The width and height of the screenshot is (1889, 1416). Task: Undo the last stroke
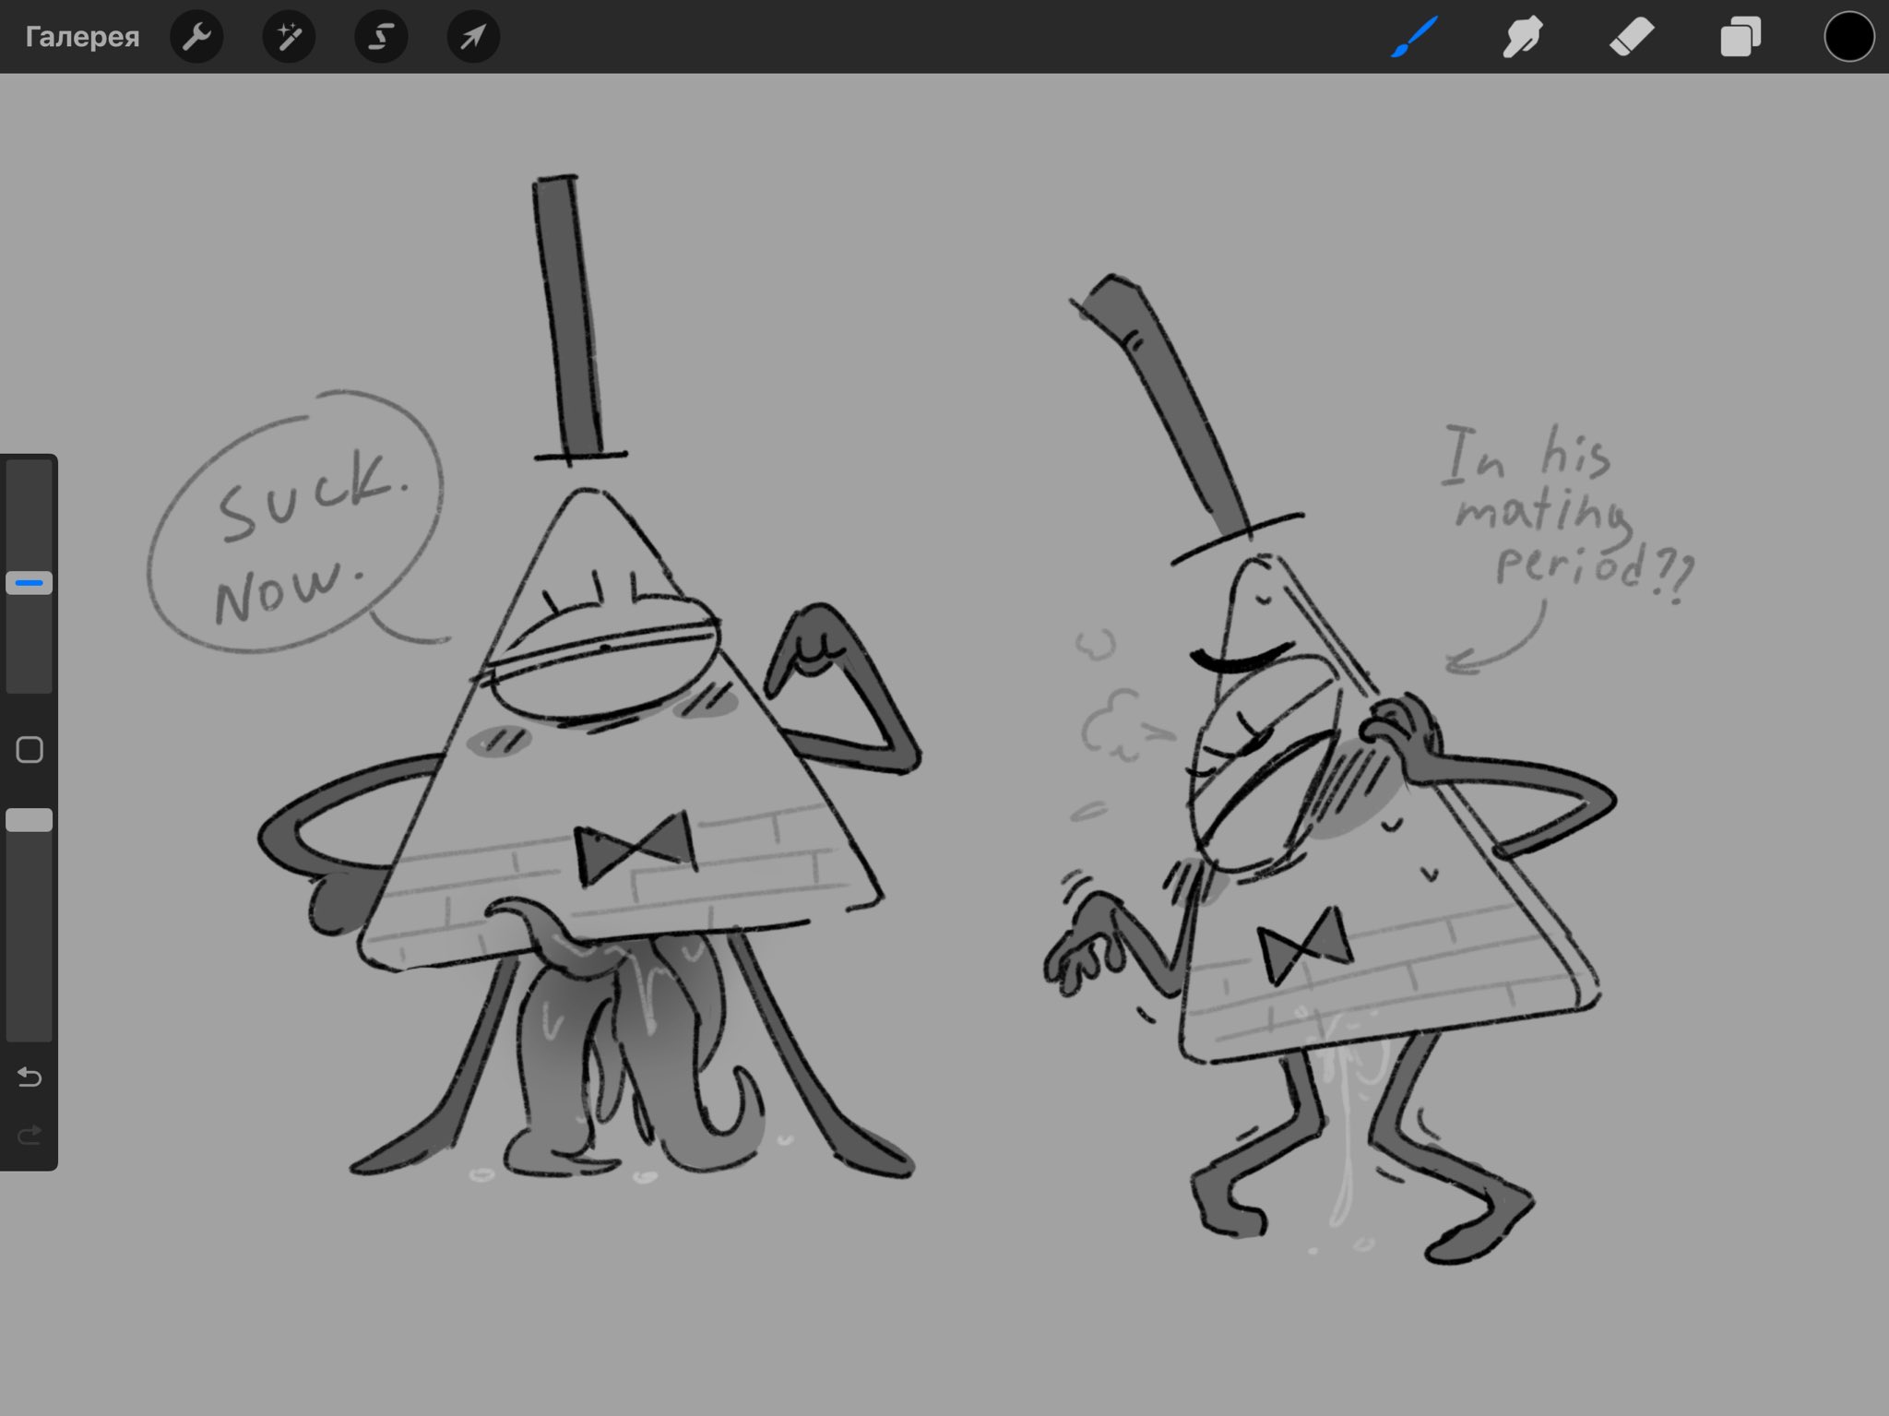point(30,1077)
